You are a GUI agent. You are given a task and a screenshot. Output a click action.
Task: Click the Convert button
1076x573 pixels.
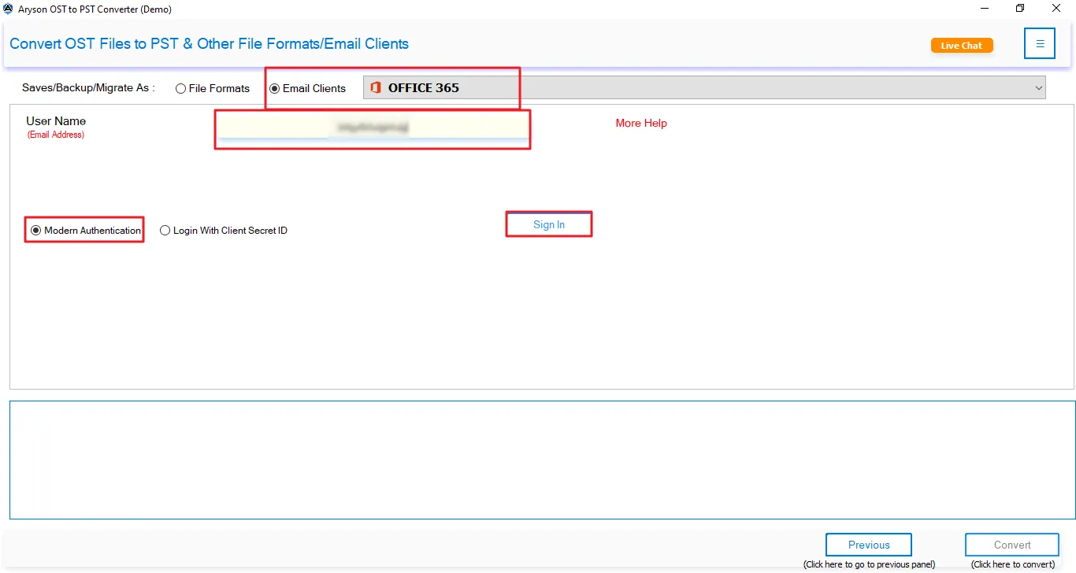1011,544
